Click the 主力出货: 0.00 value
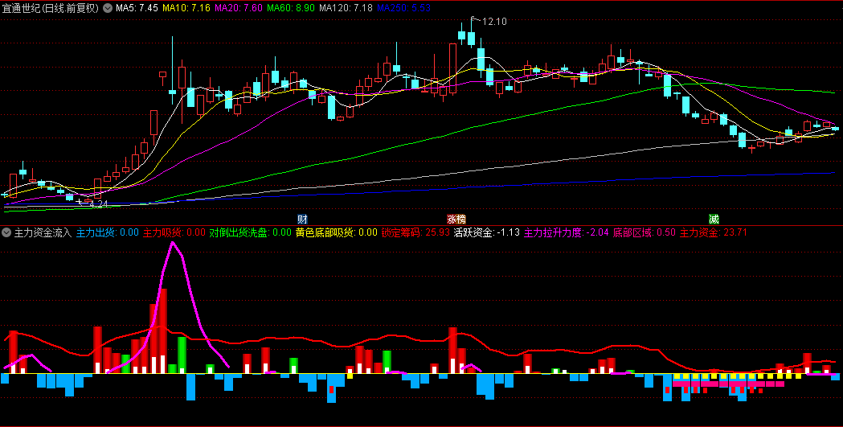Viewport: 843px width, 427px height. (x=108, y=233)
